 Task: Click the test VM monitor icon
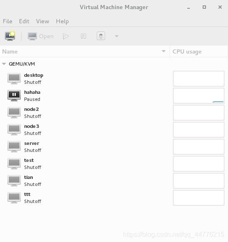tap(14, 164)
